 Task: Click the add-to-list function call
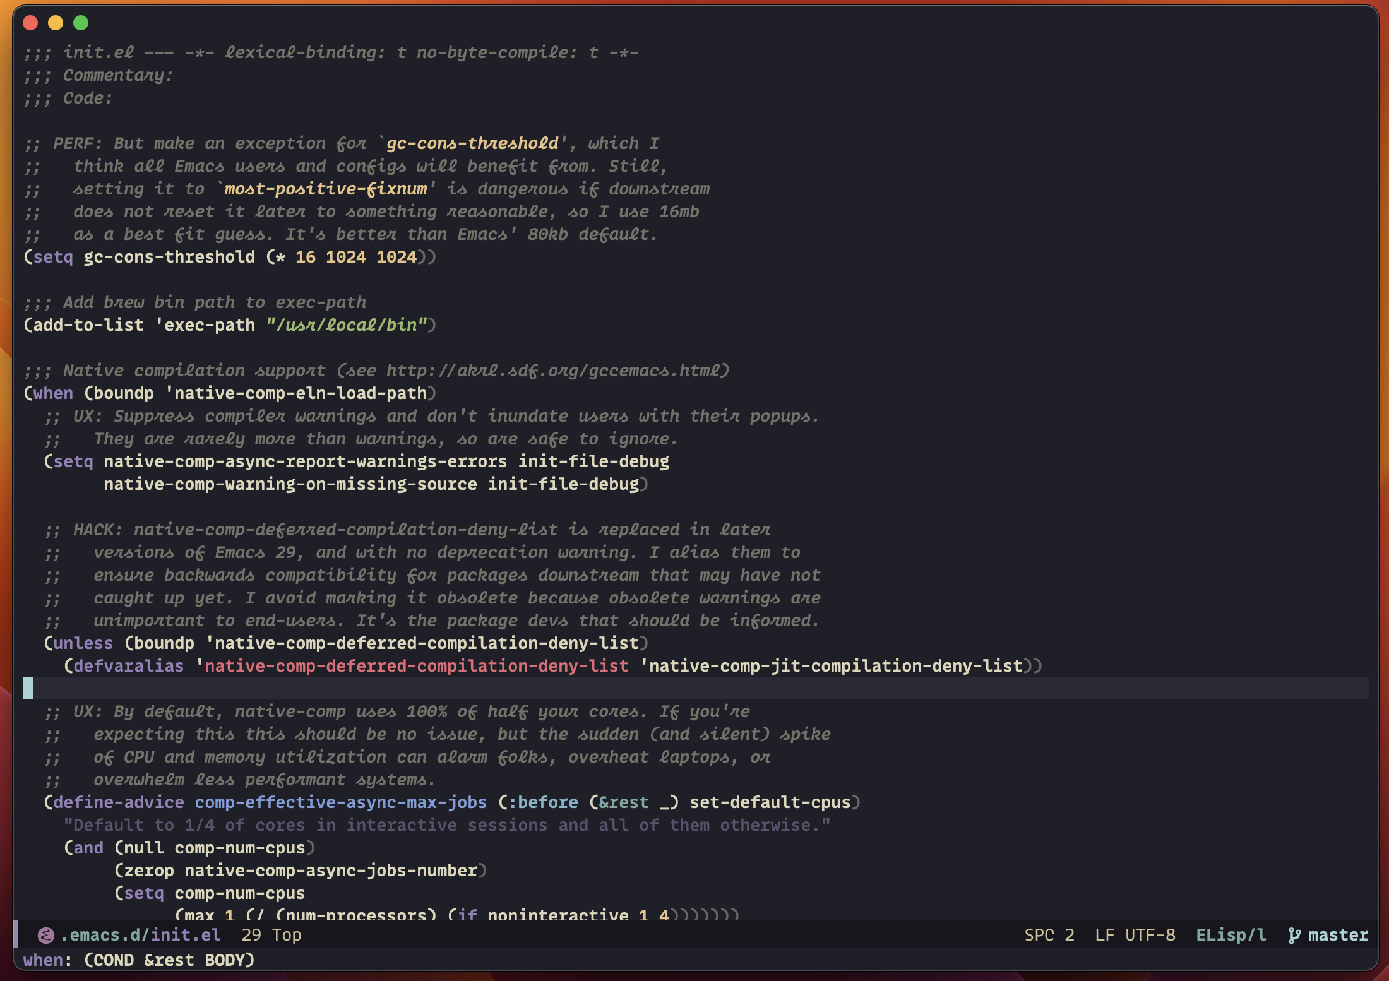click(88, 325)
